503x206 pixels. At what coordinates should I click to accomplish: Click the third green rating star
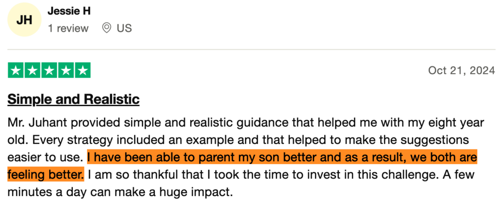pos(49,70)
